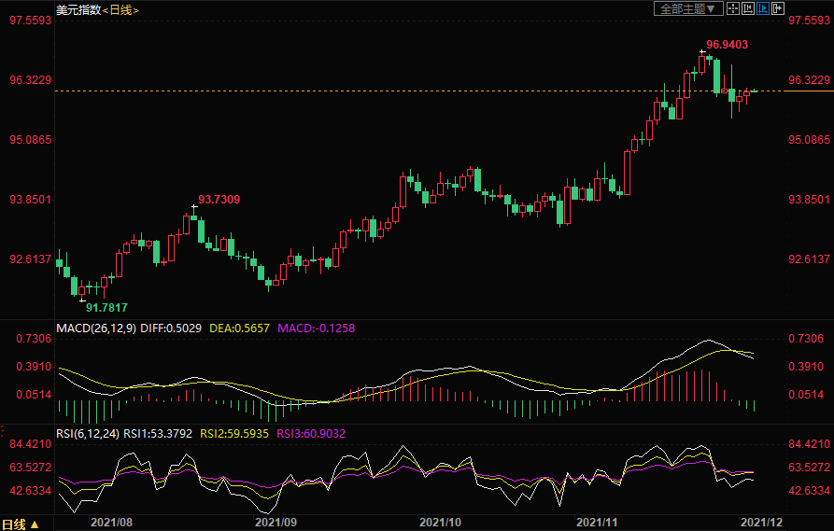834x531 pixels.
Task: Toggle the blue highlighted play-axis icon
Action: click(762, 8)
